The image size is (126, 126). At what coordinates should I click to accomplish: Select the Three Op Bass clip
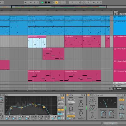tap(54, 54)
